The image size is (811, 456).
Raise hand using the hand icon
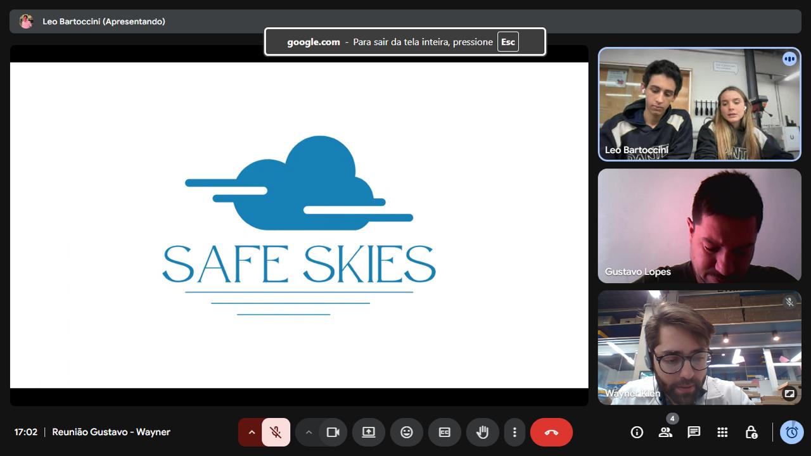(x=482, y=433)
